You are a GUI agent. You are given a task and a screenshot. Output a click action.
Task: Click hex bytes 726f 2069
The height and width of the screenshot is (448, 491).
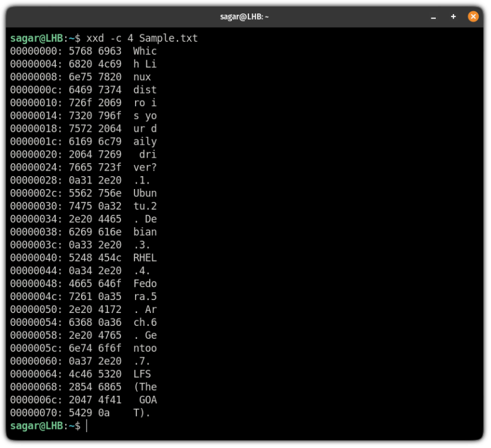tap(95, 103)
